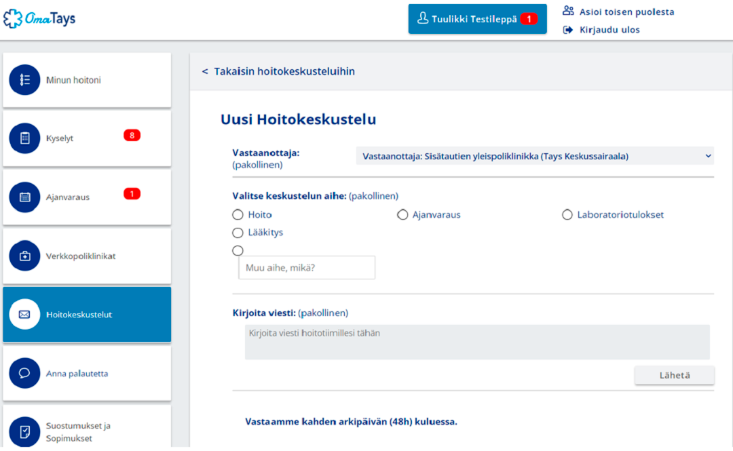Focus the Kirjoita viesti message box

click(x=476, y=342)
